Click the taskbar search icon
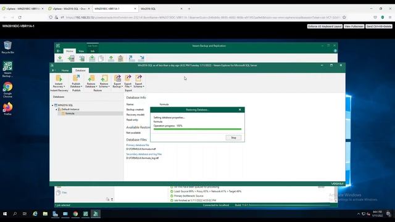Viewport: 395px width, 222px height. (15, 214)
